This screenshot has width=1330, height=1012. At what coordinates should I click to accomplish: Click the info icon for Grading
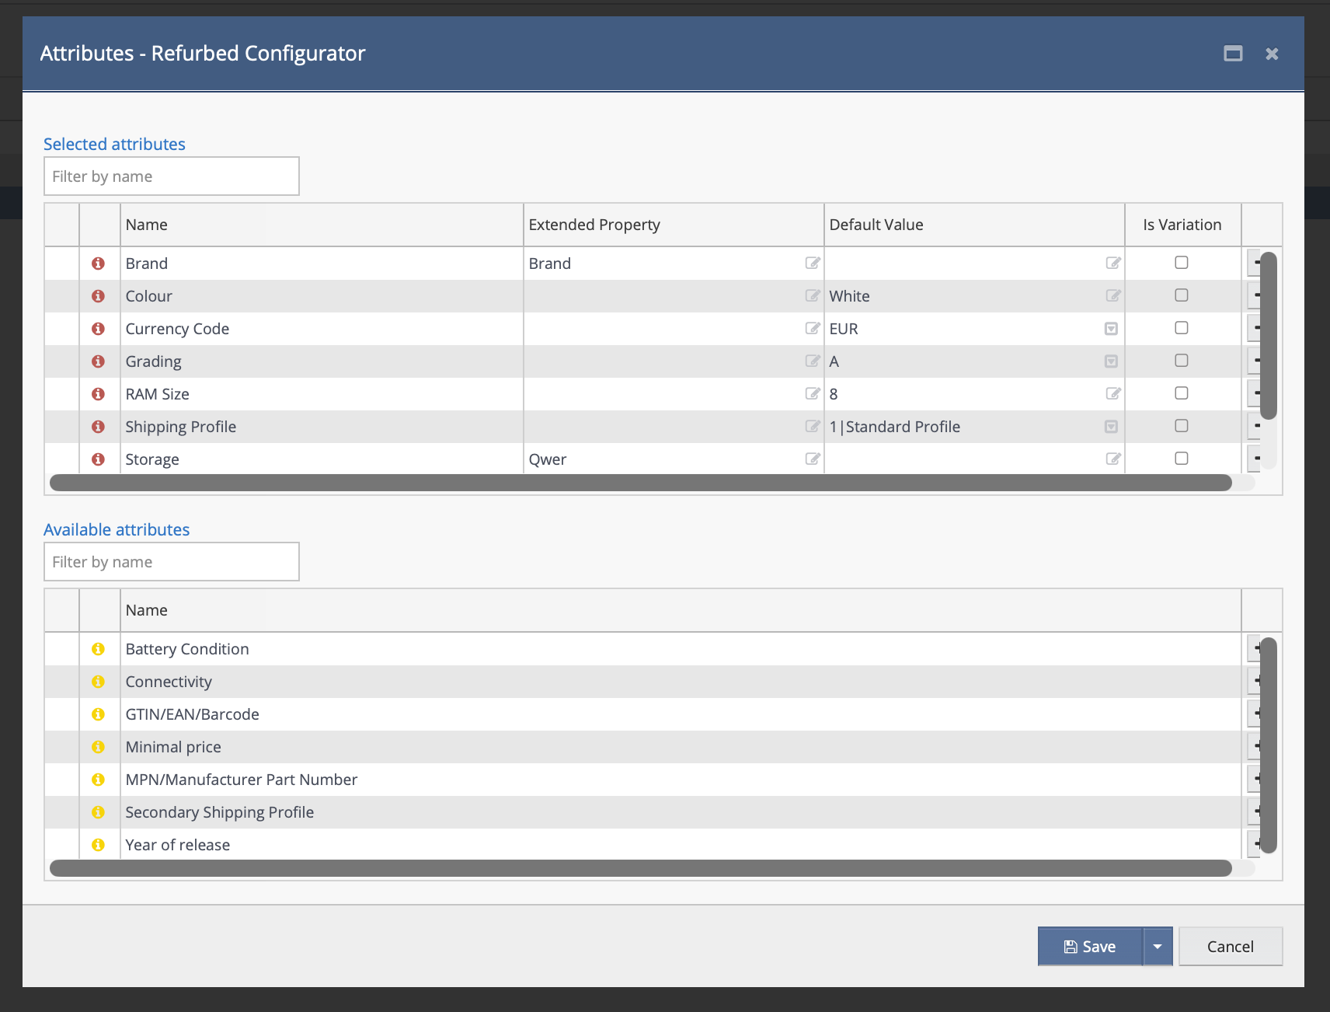point(98,361)
